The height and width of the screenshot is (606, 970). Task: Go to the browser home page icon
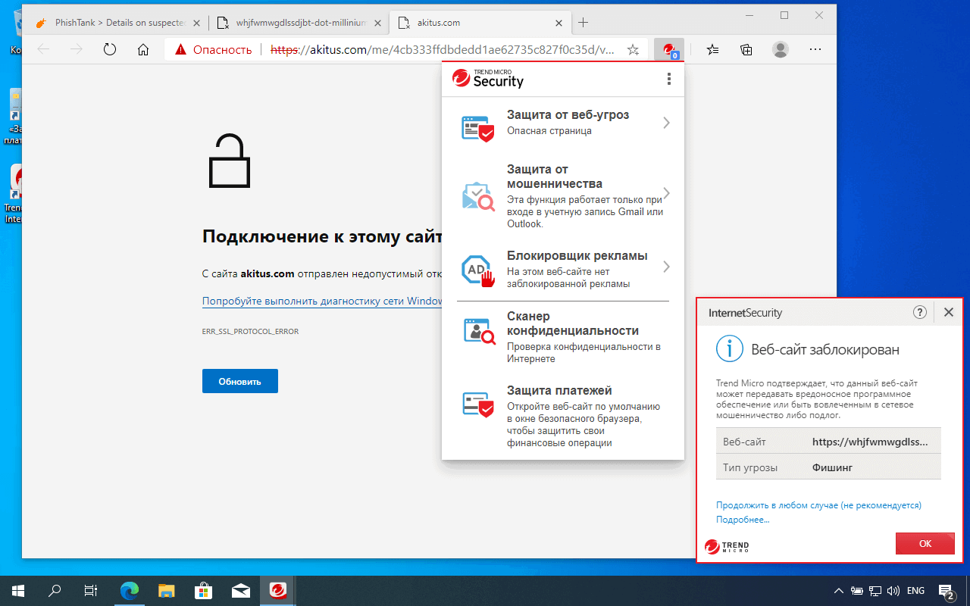click(x=143, y=50)
